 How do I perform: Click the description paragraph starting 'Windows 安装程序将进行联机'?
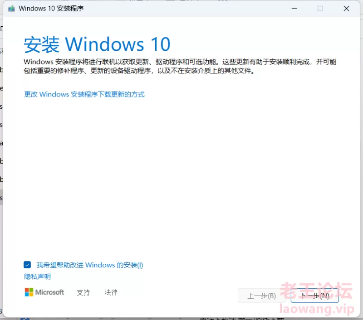click(180, 66)
